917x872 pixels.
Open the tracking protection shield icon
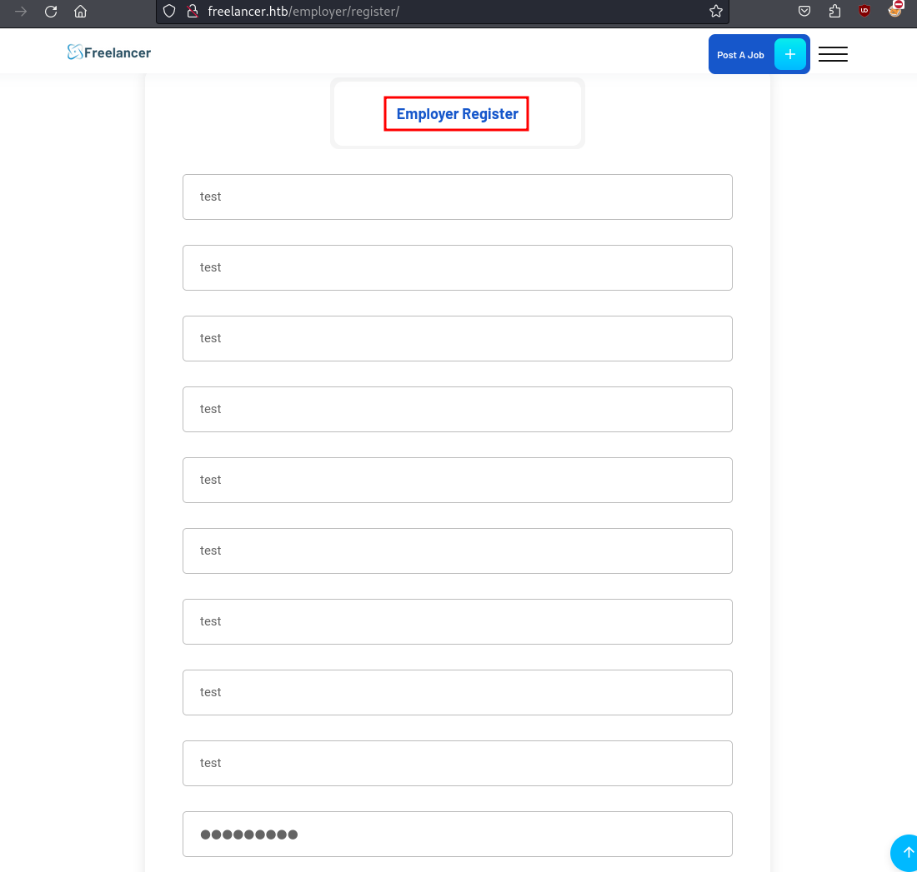(169, 12)
